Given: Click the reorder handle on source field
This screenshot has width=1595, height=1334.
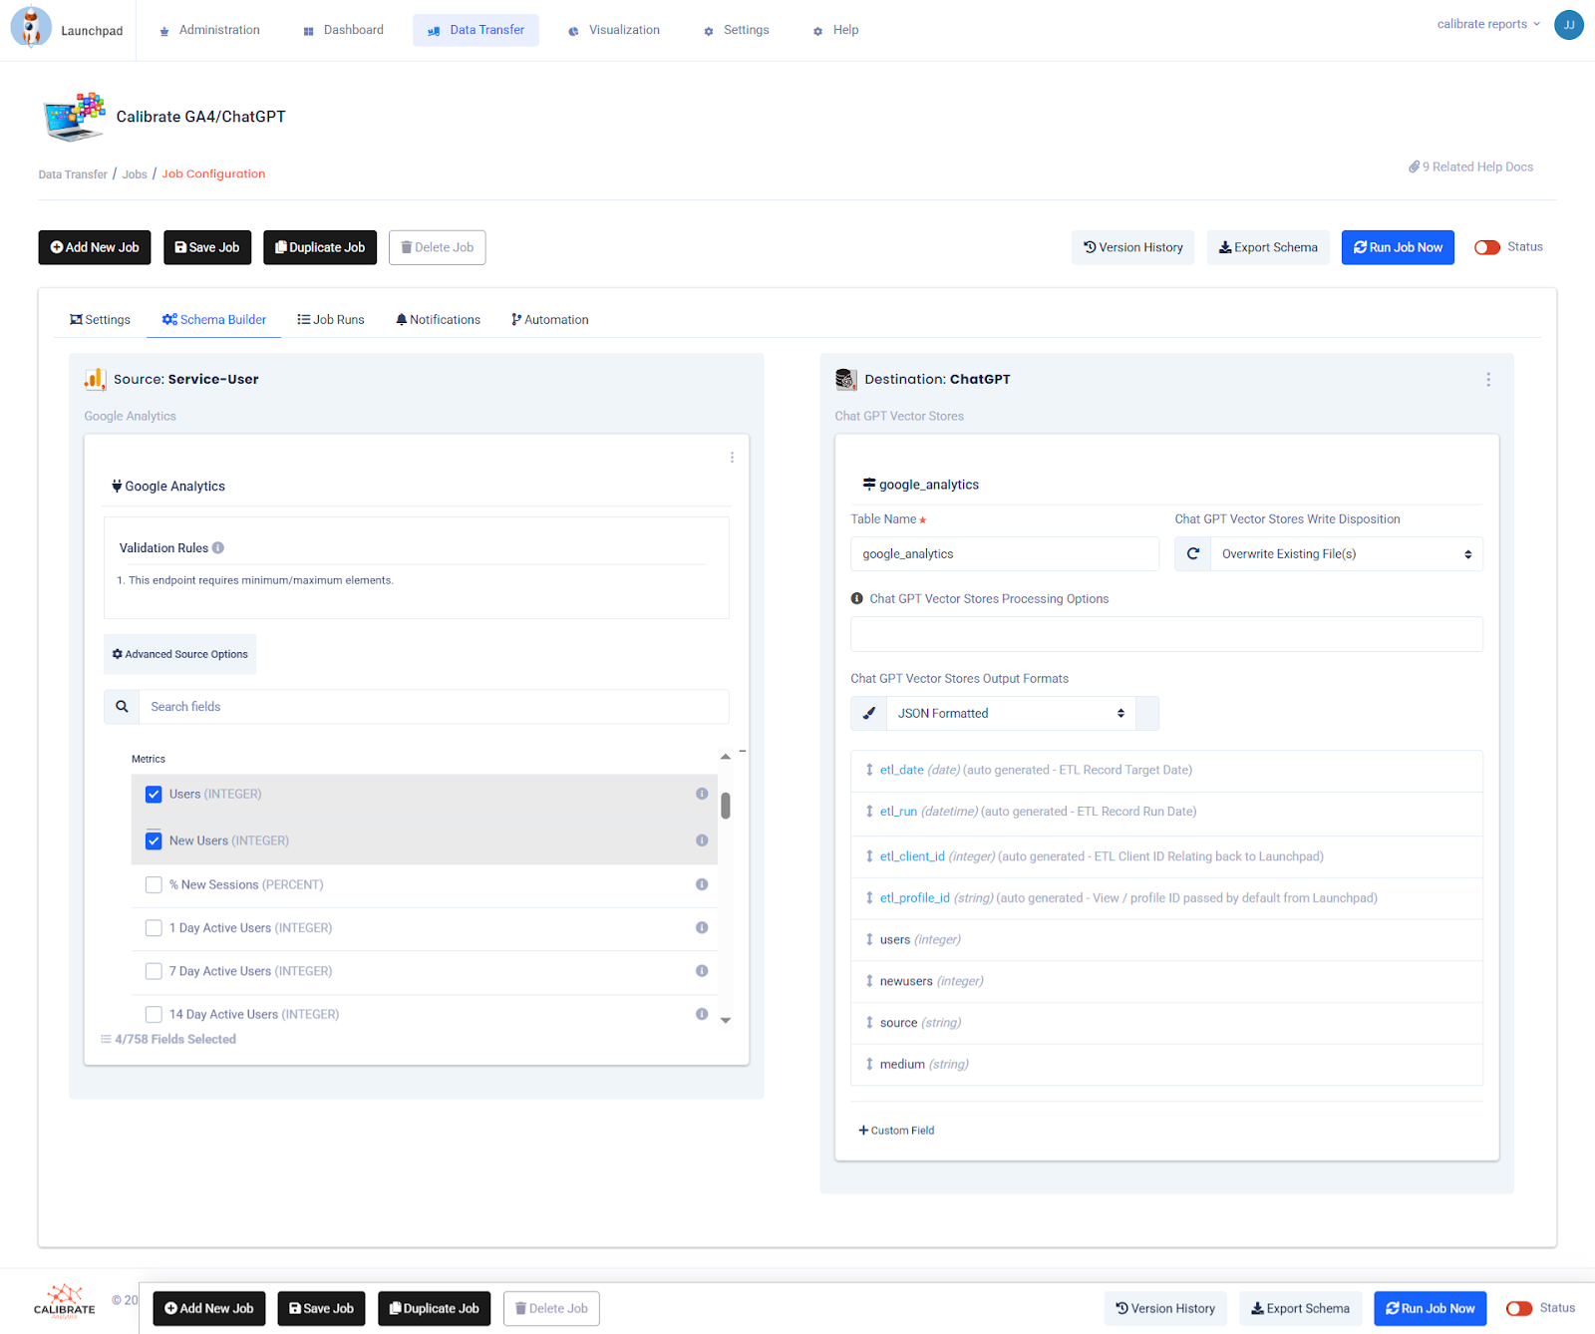Looking at the screenshot, I should pos(869,1023).
